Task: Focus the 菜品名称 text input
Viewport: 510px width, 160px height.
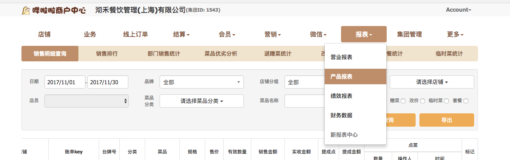Action: (304, 101)
